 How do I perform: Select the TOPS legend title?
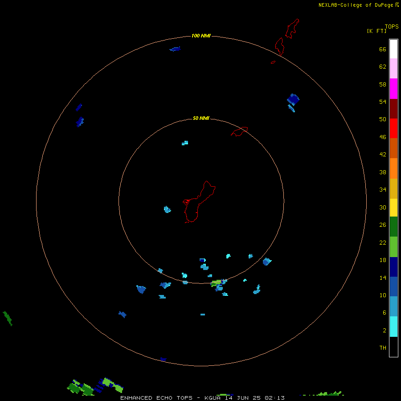[392, 27]
